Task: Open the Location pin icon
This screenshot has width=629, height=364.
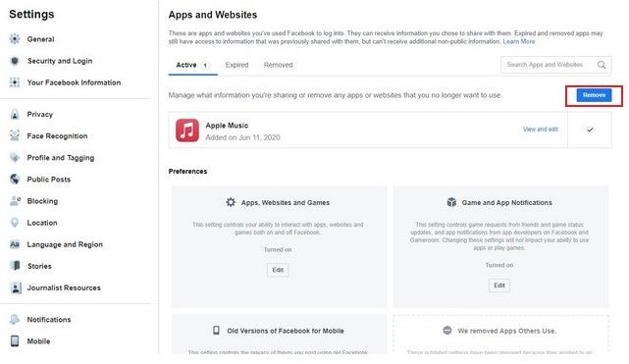Action: pos(15,223)
